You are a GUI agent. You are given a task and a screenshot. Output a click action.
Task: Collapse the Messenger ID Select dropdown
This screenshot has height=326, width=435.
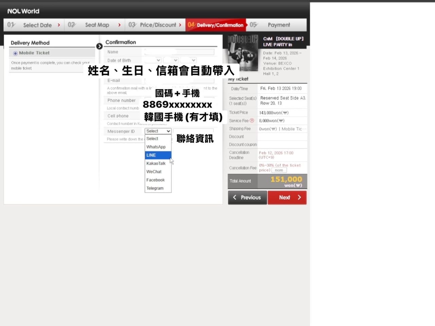pos(158,131)
